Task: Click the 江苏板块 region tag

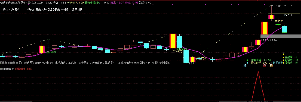Action: [77, 10]
